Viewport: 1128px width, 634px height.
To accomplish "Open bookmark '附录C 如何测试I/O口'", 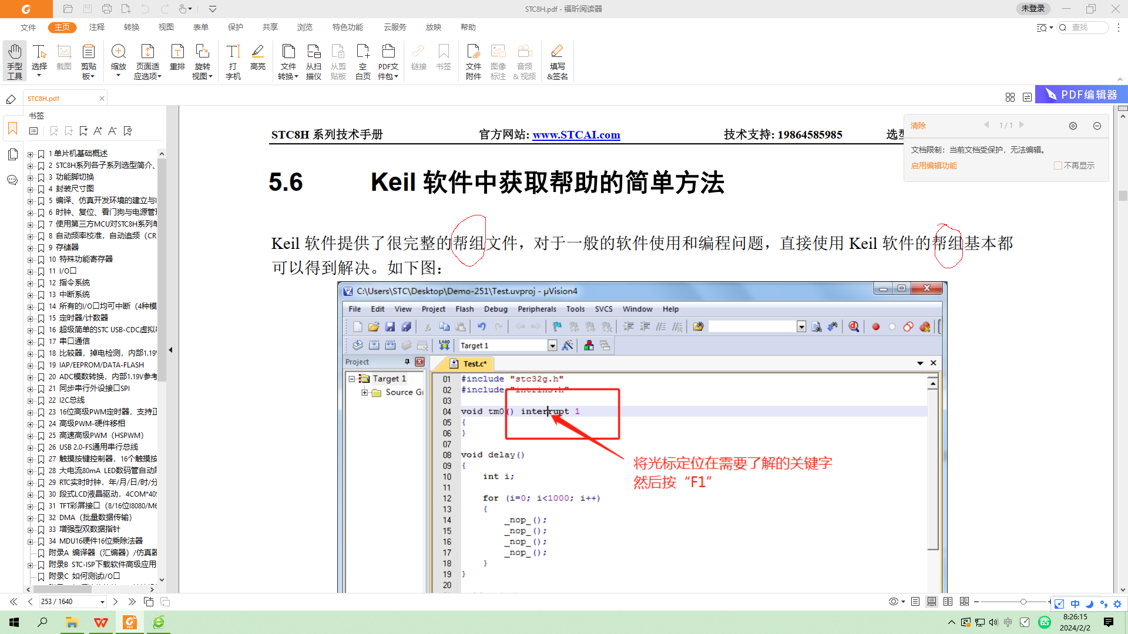I will coord(84,576).
